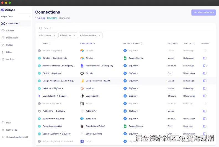The width and height of the screenshot is (219, 147).
Task: Disable the HubSpot → BigQuery toggle
Action: coord(205,88)
